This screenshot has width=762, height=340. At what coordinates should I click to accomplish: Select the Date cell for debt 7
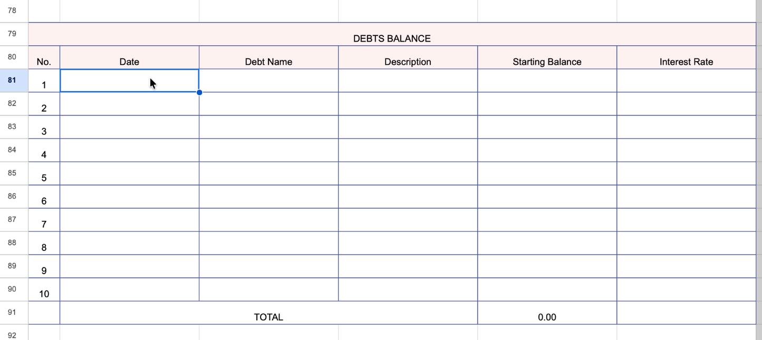tap(129, 220)
